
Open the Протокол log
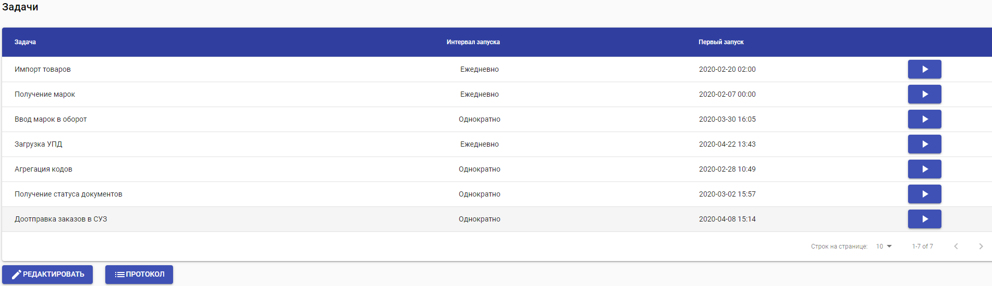click(139, 275)
